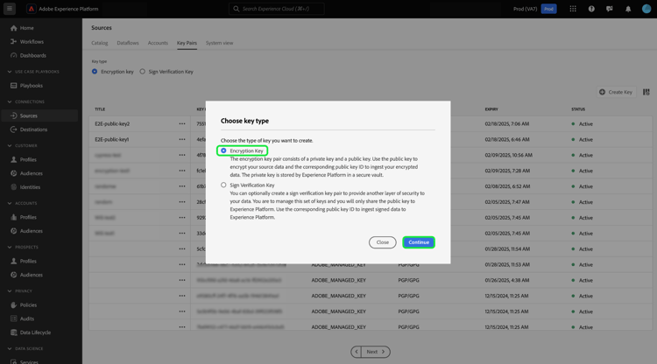Click the Create Key button
Viewport: 657px width, 364px height.
click(616, 92)
